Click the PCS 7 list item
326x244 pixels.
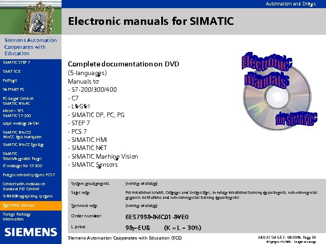(x=77, y=131)
